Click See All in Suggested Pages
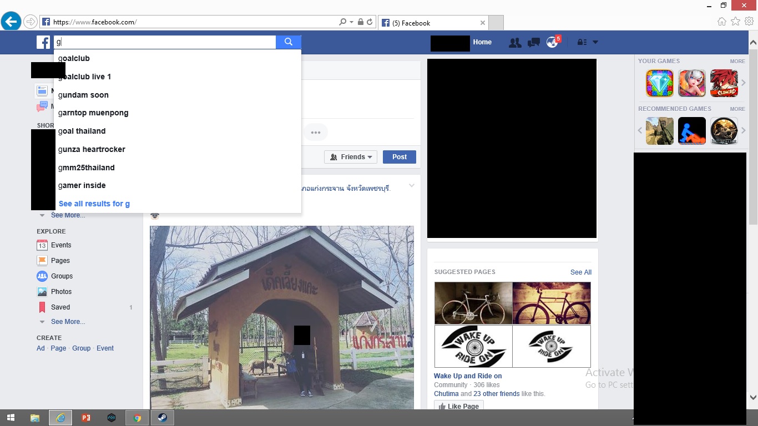The image size is (758, 426). (x=581, y=272)
